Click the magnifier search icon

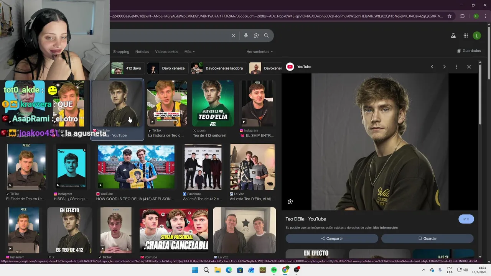pos(266,36)
